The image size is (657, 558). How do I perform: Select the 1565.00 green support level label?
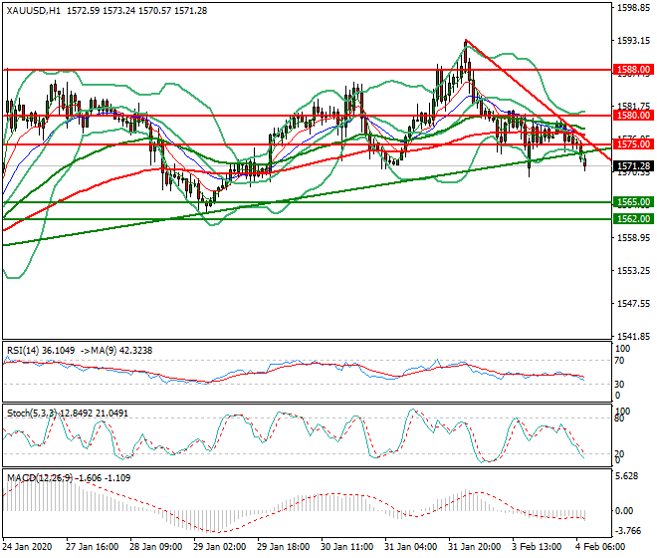(x=633, y=202)
